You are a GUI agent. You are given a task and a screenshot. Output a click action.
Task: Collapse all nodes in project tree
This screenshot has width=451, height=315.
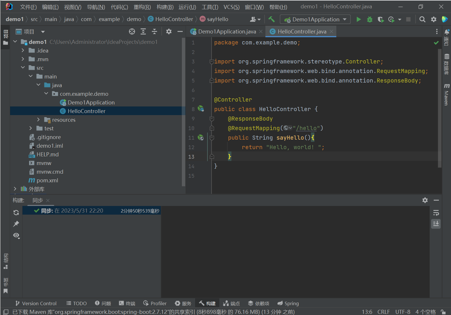coord(154,32)
